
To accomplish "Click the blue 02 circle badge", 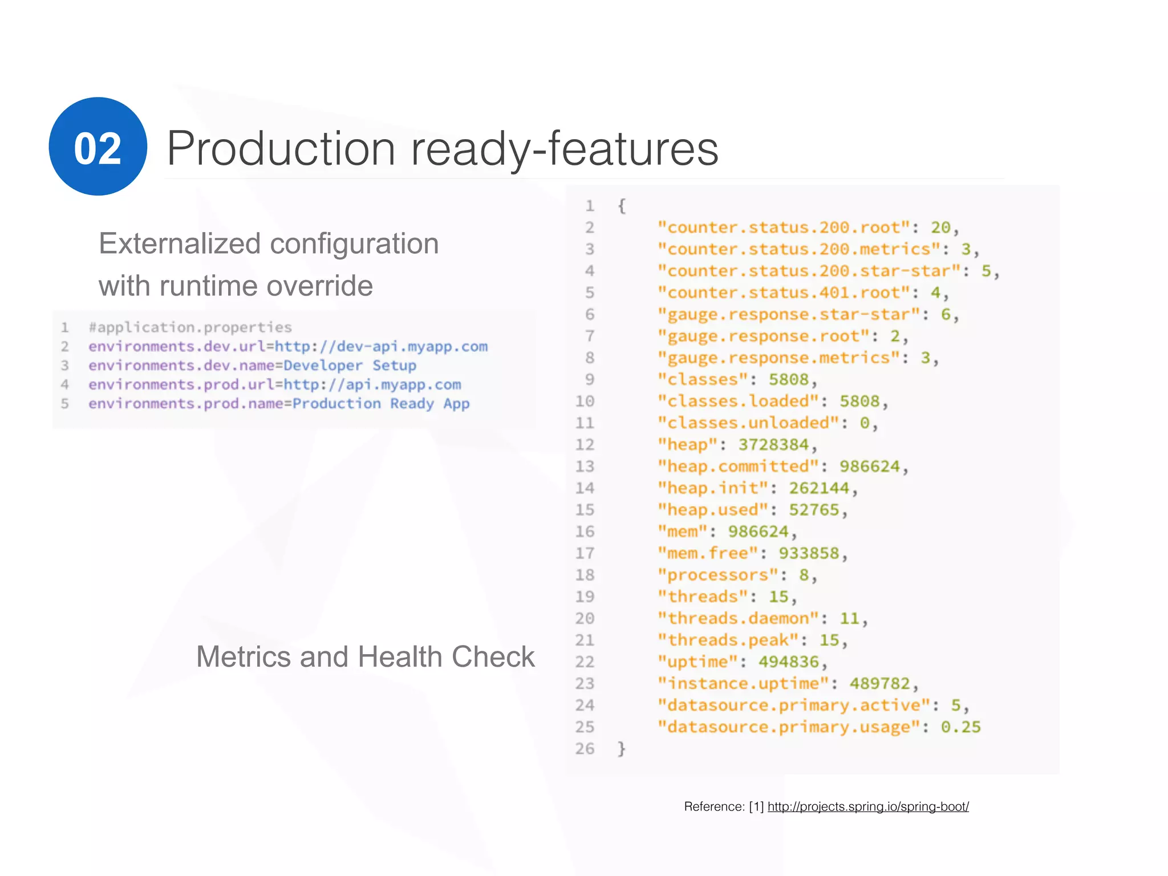I will click(98, 147).
